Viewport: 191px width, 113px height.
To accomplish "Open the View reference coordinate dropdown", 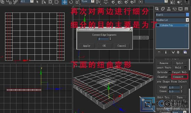I will [88, 1].
